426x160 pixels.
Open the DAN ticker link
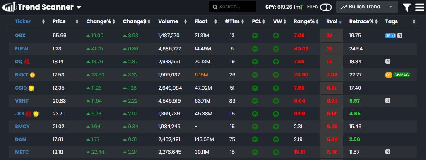point(20,139)
